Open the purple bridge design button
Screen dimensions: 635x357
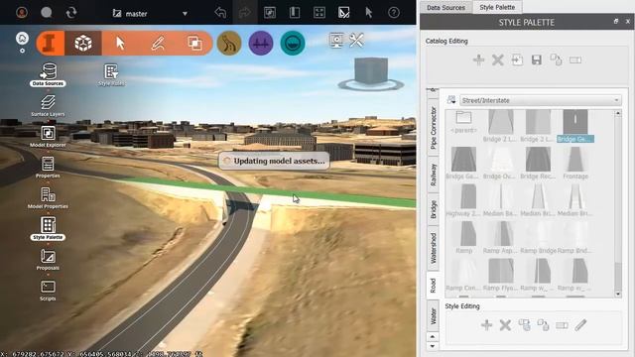pyautogui.click(x=261, y=43)
